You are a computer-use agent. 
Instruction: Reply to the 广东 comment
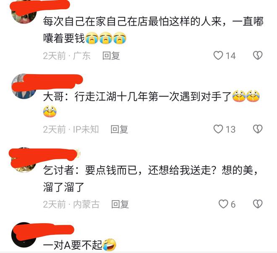pyautogui.click(x=111, y=56)
